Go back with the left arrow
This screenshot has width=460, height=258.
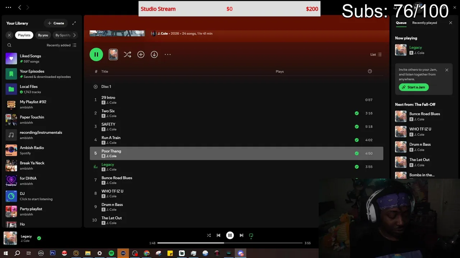[20, 7]
